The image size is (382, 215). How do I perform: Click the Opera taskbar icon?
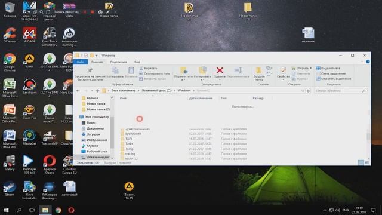tap(71, 210)
